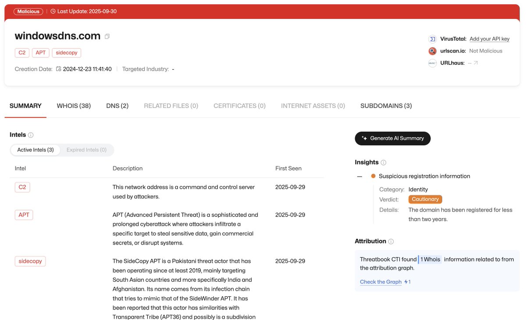The image size is (526, 320).
Task: Open the INTERNET ASSETS (0) tab
Action: point(313,106)
